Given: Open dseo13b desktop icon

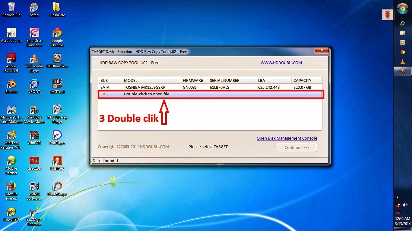Looking at the screenshot, I should pyautogui.click(x=34, y=163).
